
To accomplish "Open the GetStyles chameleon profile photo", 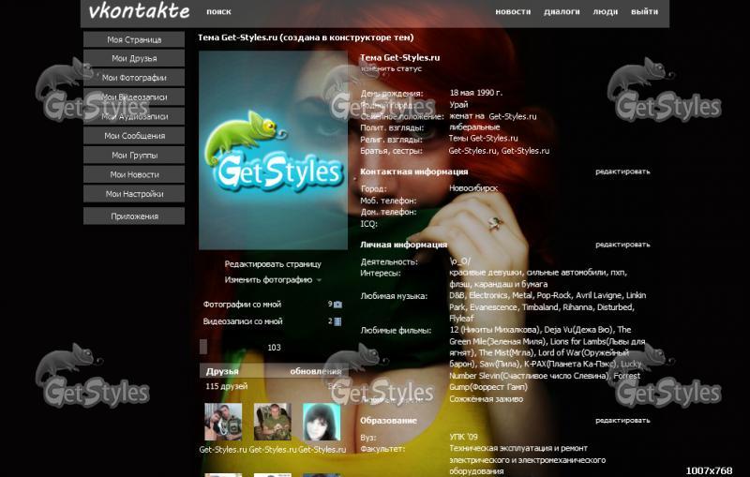I will click(x=273, y=151).
